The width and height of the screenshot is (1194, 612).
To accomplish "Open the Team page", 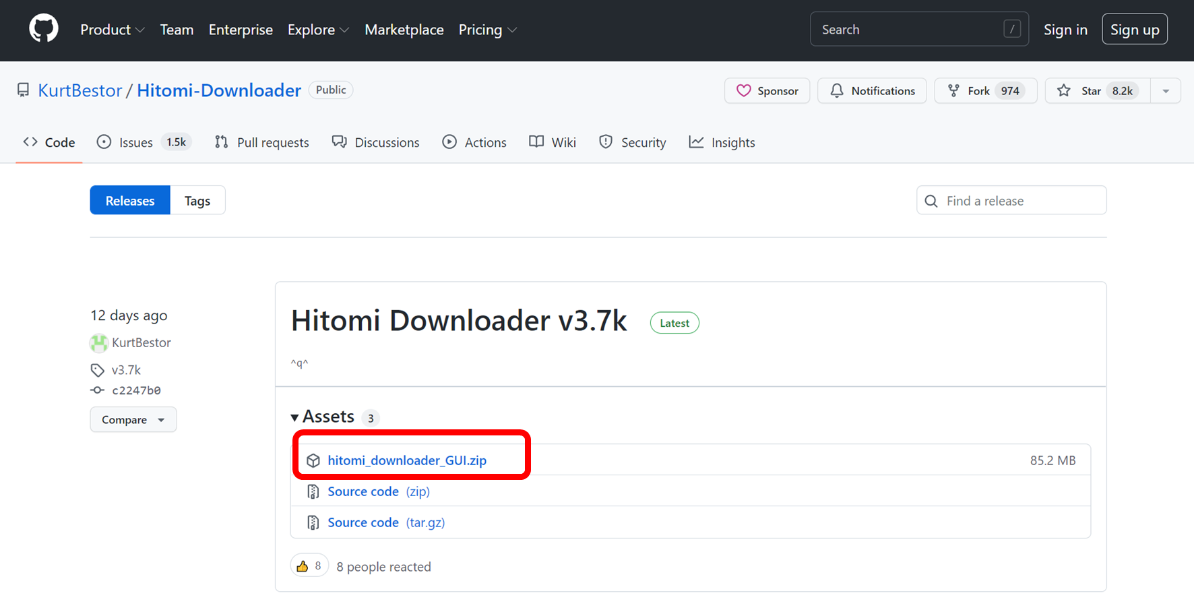I will 177,30.
